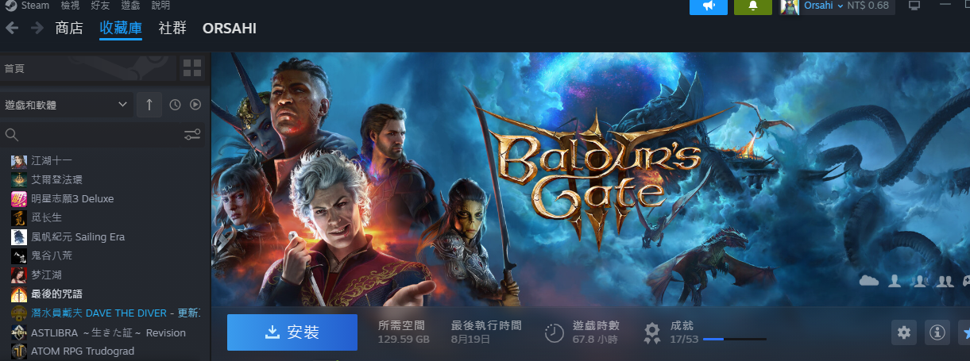Toggle the ready-to-play filter icon

pos(195,105)
